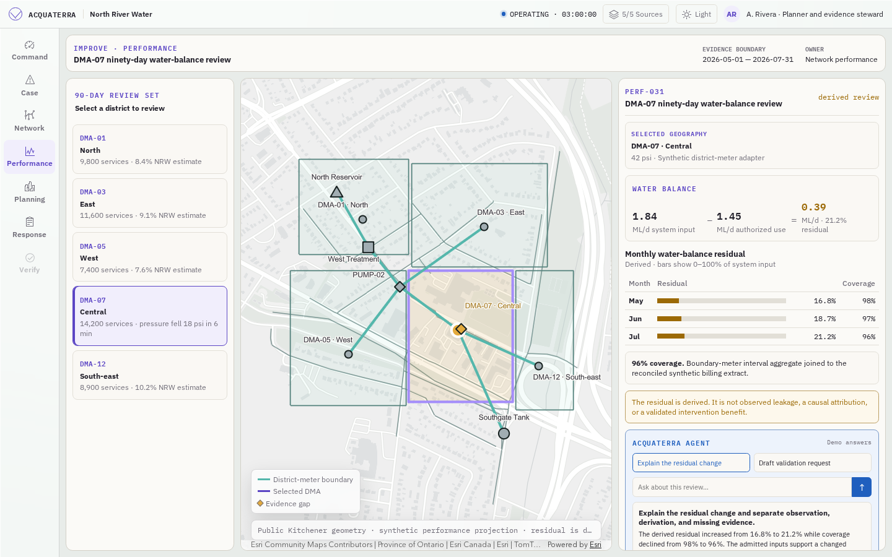Open the Planning sidebar icon
The height and width of the screenshot is (557, 892).
tap(30, 186)
